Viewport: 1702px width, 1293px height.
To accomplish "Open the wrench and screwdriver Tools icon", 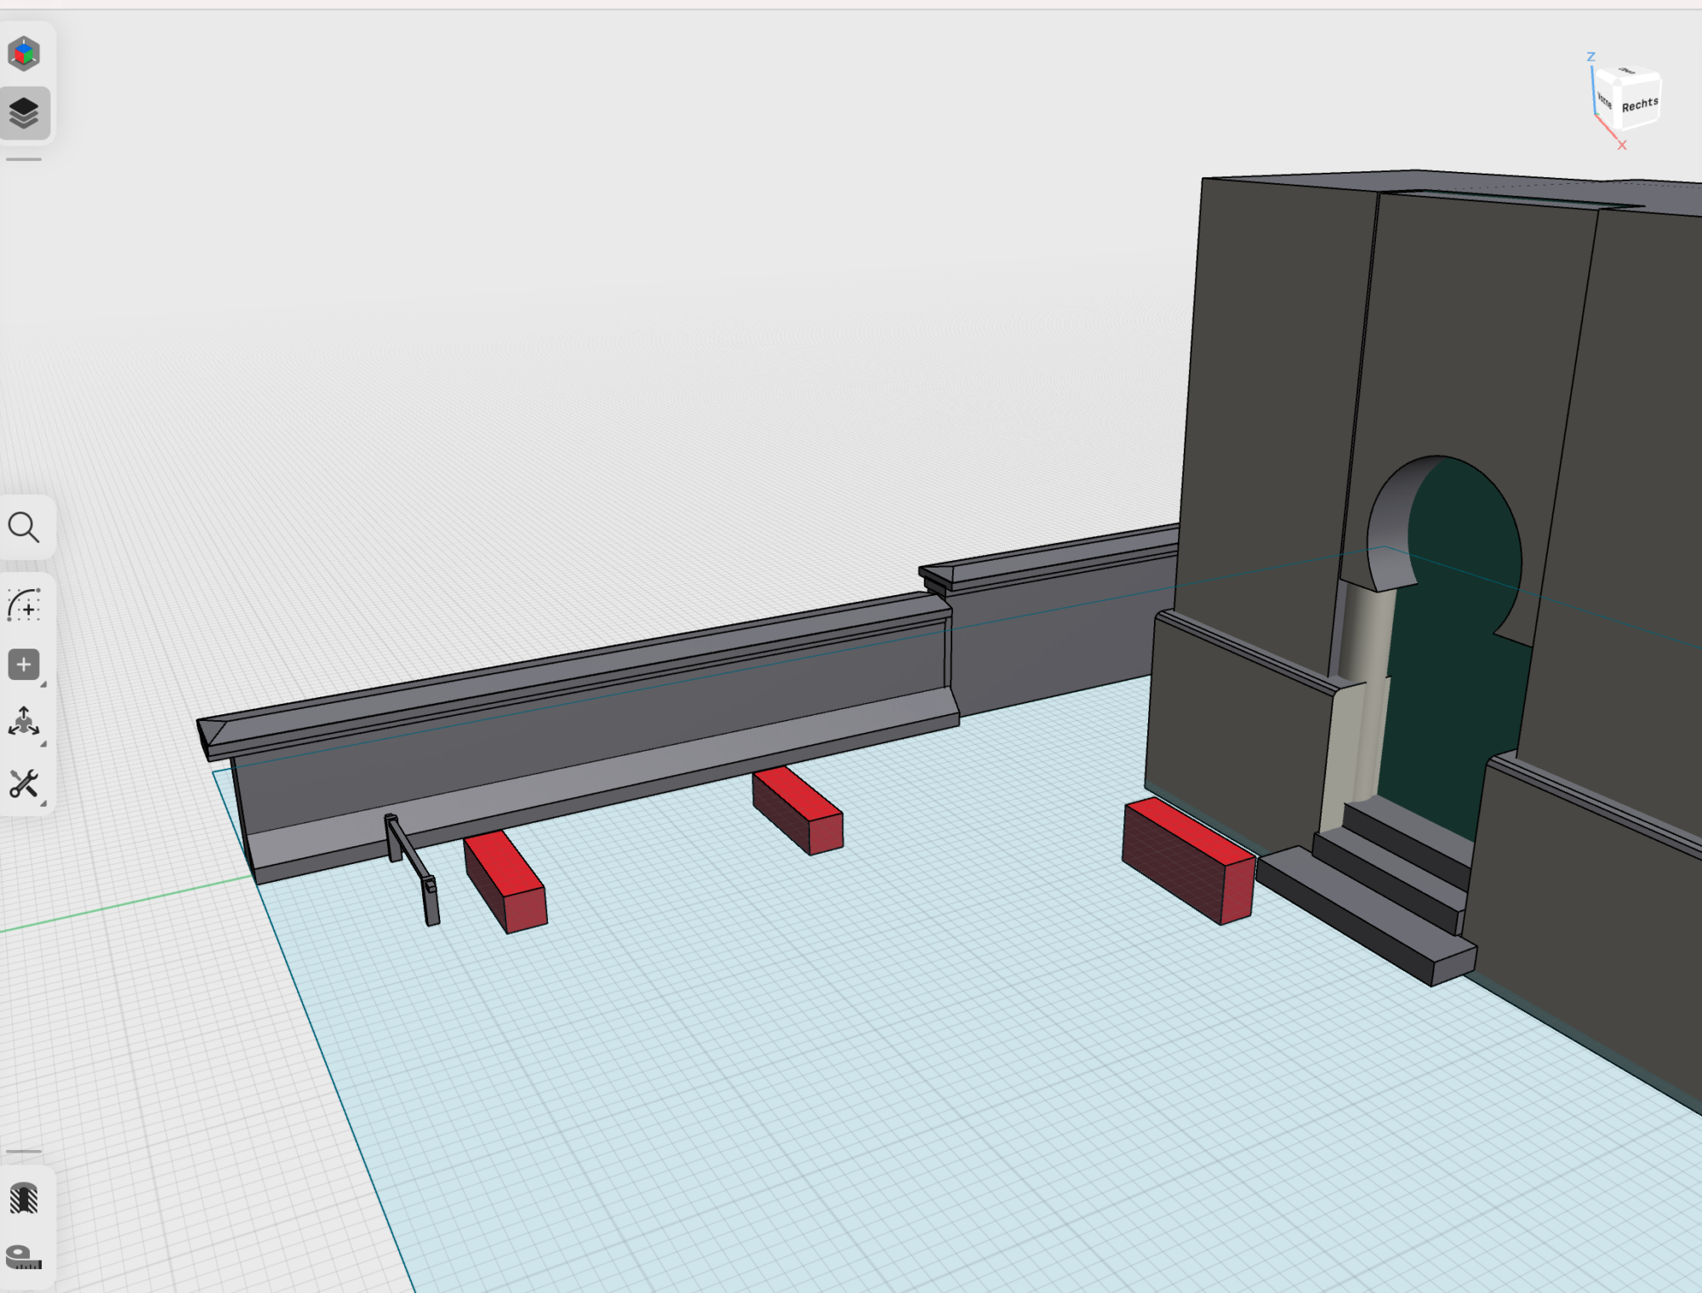I will point(24,784).
